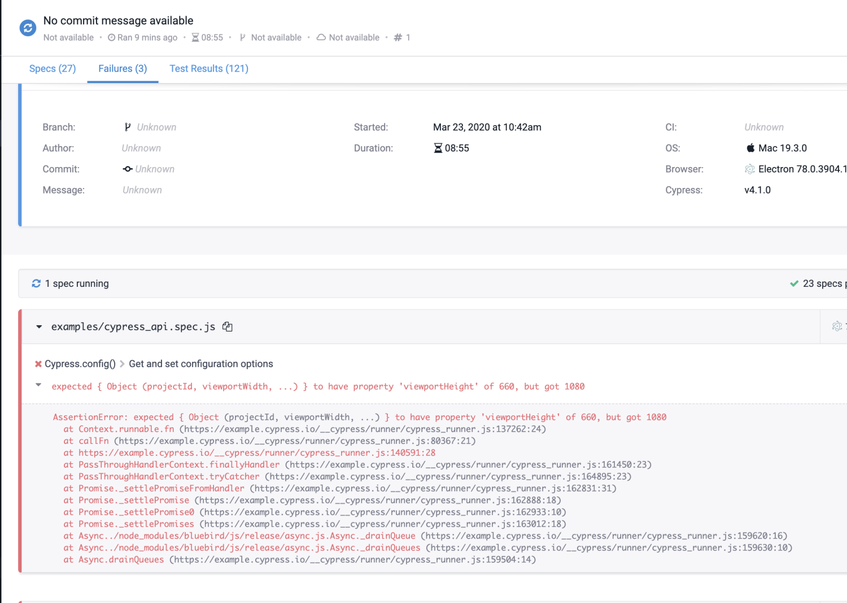The image size is (847, 603).
Task: Click the branch icon next to Branch Unknown
Action: (128, 128)
